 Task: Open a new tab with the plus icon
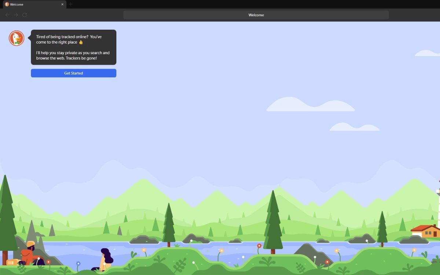point(70,4)
